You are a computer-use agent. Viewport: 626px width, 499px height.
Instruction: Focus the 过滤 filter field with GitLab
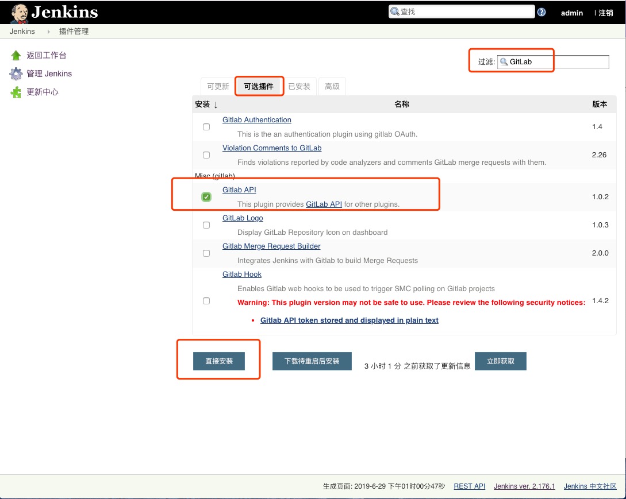pyautogui.click(x=553, y=62)
